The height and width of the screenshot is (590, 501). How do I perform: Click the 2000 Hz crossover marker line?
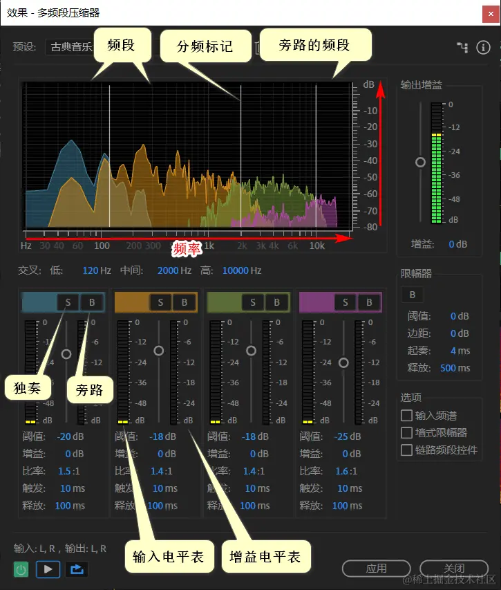(x=241, y=156)
